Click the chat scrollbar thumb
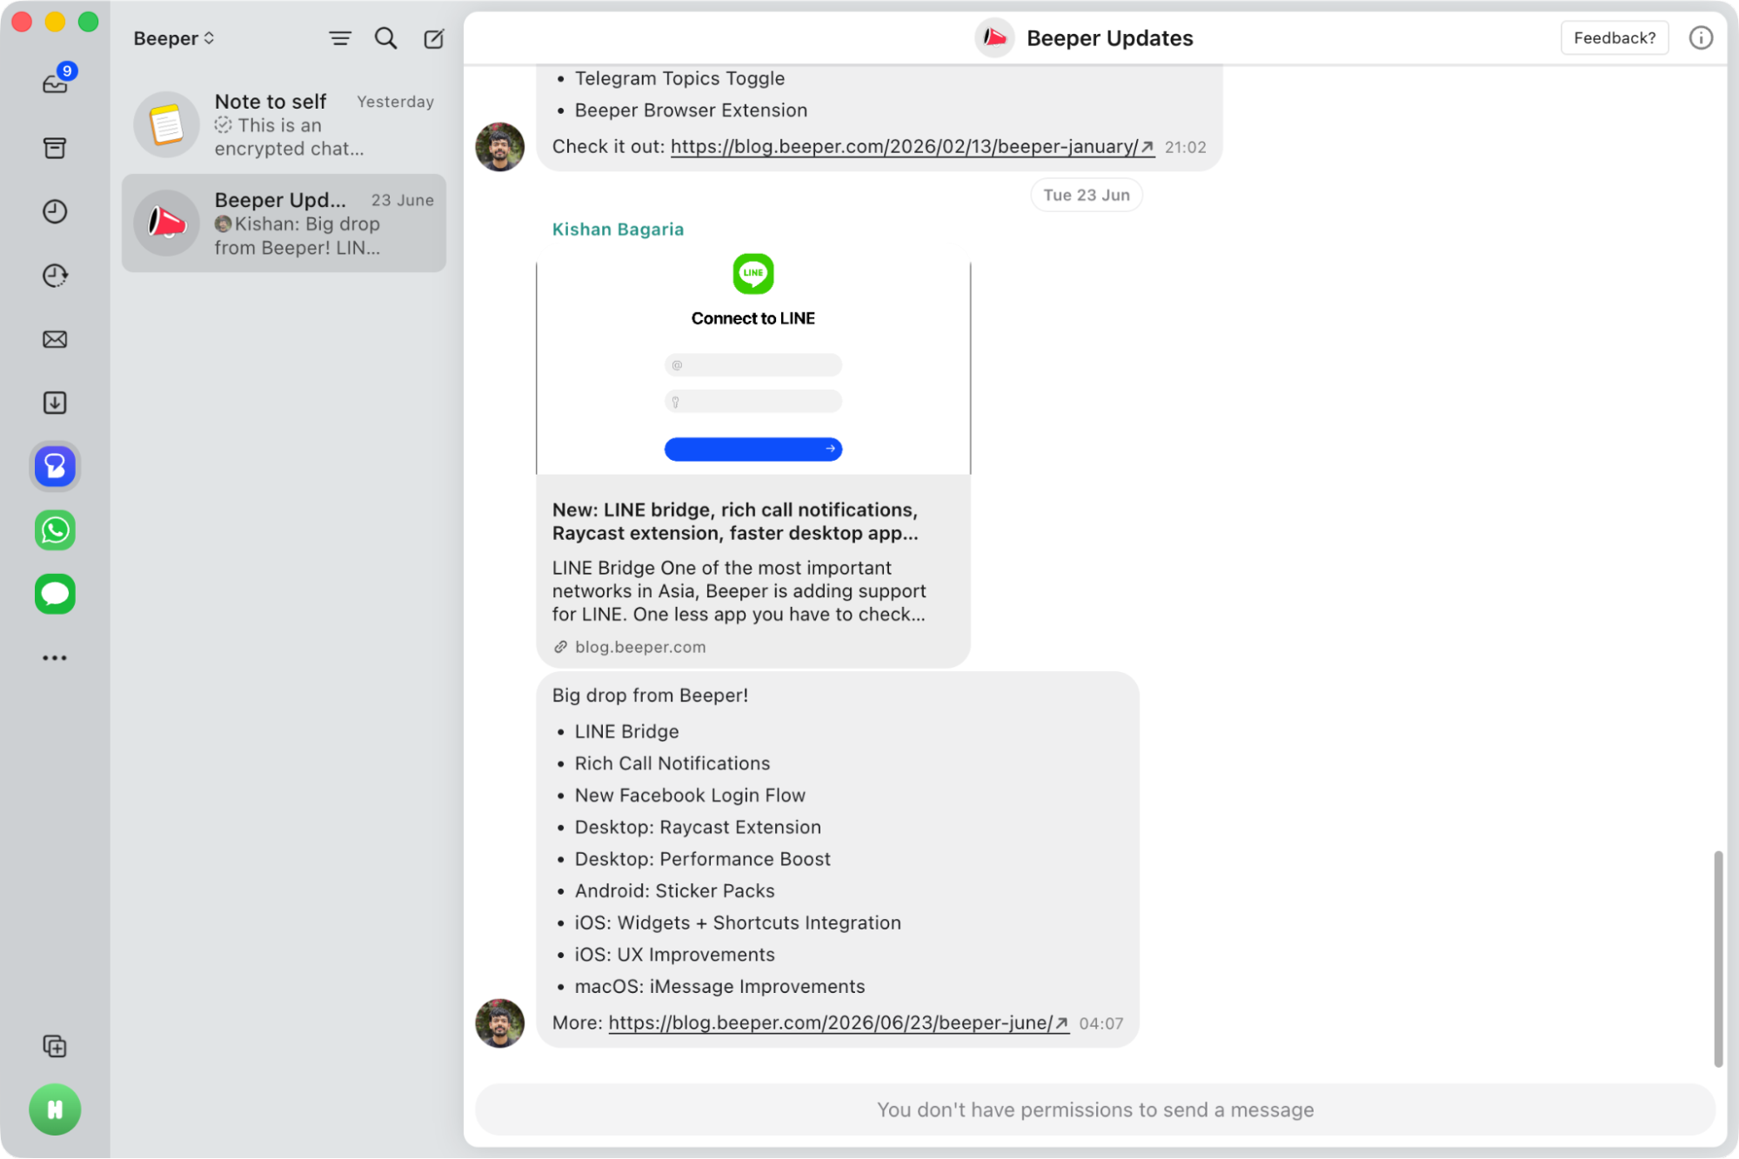 [1718, 959]
